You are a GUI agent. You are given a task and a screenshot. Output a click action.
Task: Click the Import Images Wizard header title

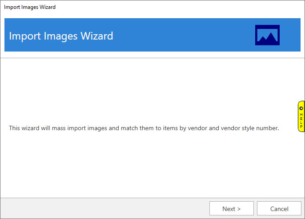pos(61,36)
